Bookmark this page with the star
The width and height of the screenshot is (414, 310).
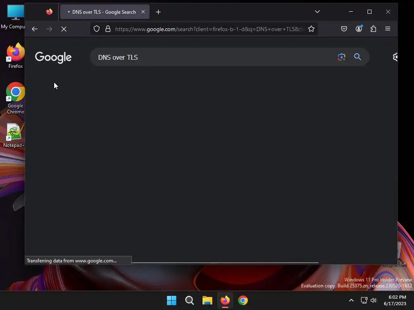[x=311, y=29]
